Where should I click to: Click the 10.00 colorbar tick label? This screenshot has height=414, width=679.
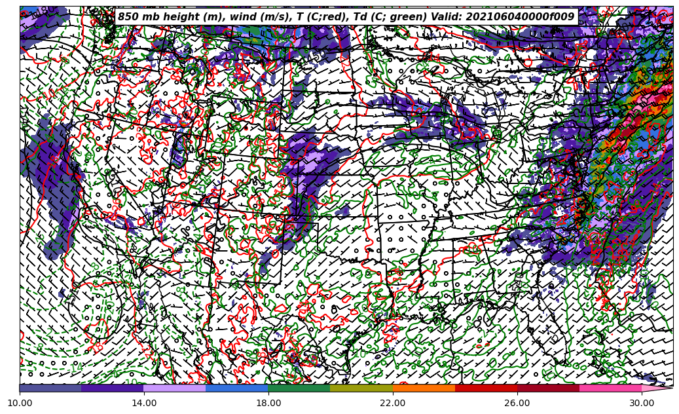20,403
